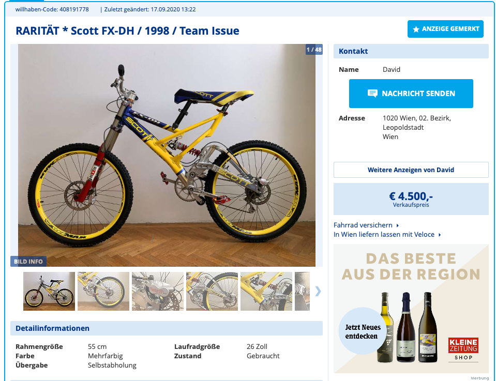Select the first thumbnail showing the full bike

[x=49, y=291]
